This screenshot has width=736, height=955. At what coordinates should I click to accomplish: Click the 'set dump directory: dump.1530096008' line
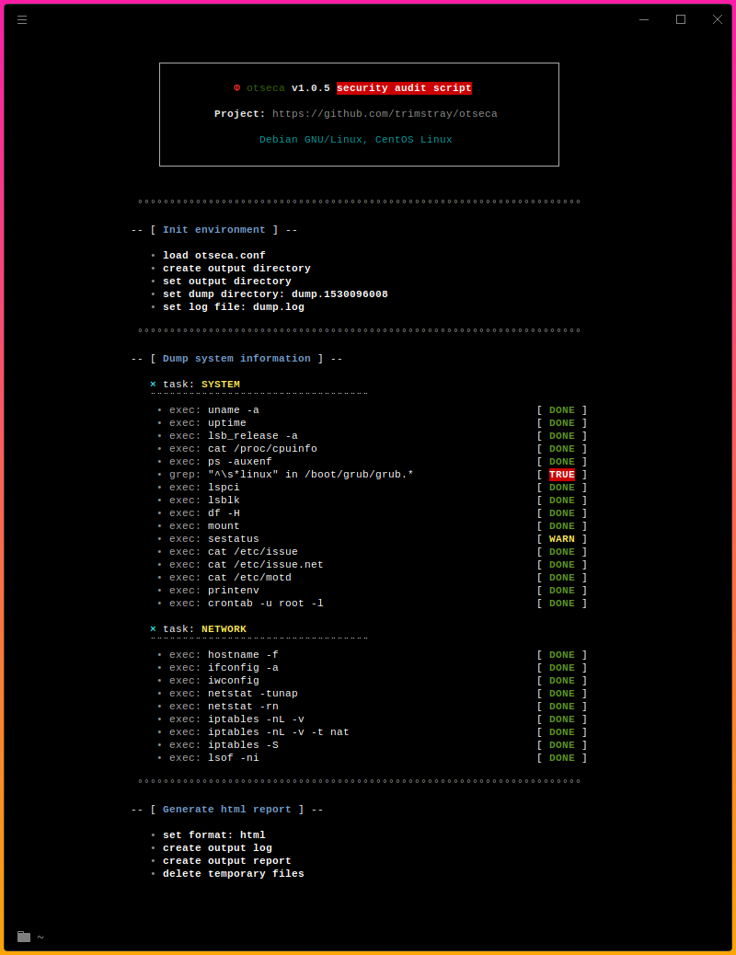[x=275, y=294]
